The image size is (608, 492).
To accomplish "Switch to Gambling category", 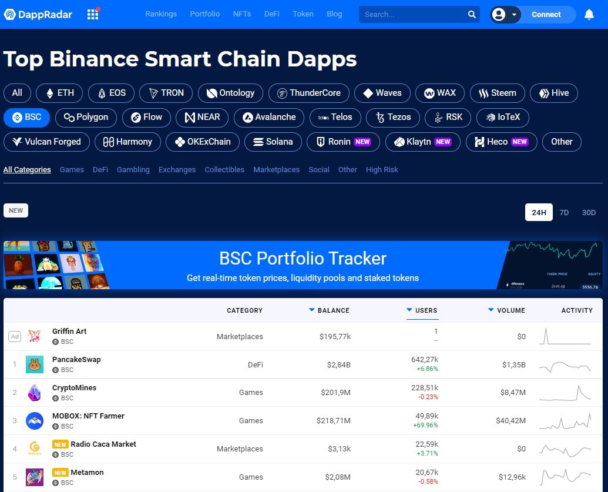I will (133, 169).
